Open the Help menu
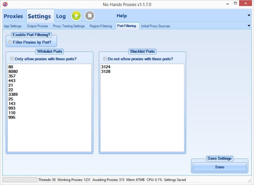This screenshot has width=254, height=185. click(x=122, y=16)
